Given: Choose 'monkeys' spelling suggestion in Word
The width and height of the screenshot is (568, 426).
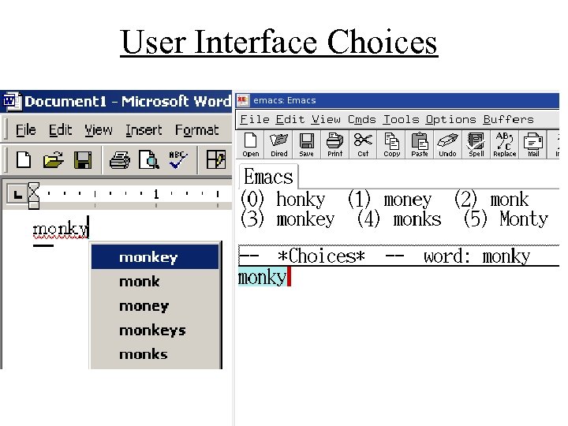Looking at the screenshot, I should (155, 331).
